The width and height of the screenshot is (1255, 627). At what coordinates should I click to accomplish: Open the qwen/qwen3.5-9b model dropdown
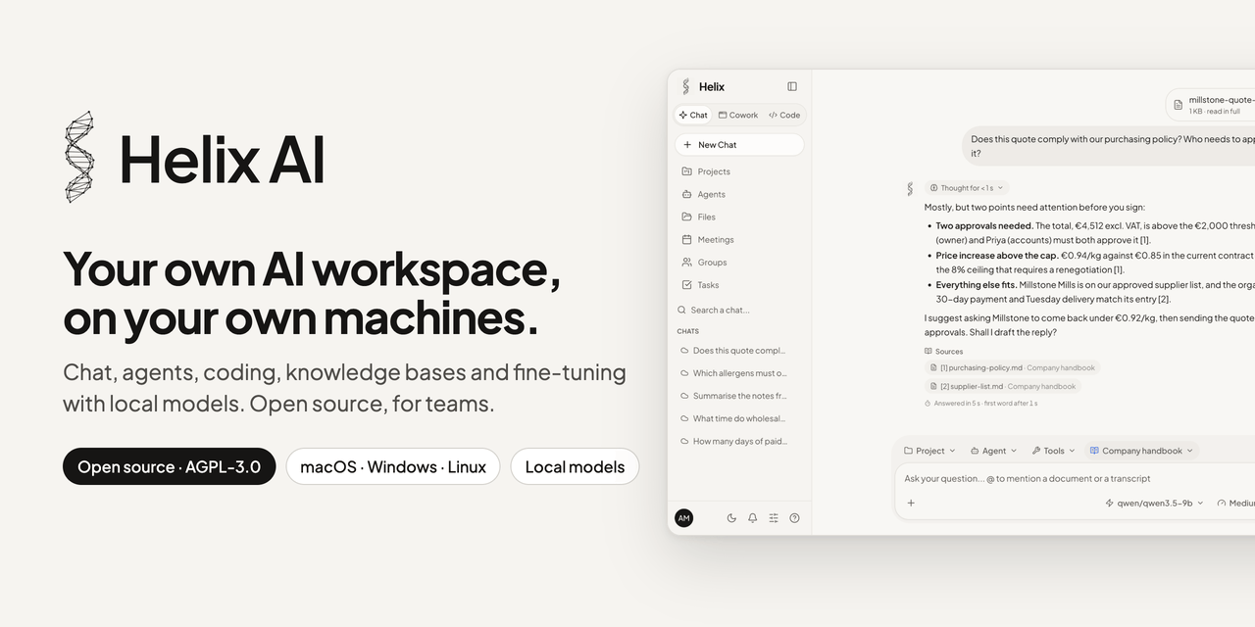(x=1154, y=503)
